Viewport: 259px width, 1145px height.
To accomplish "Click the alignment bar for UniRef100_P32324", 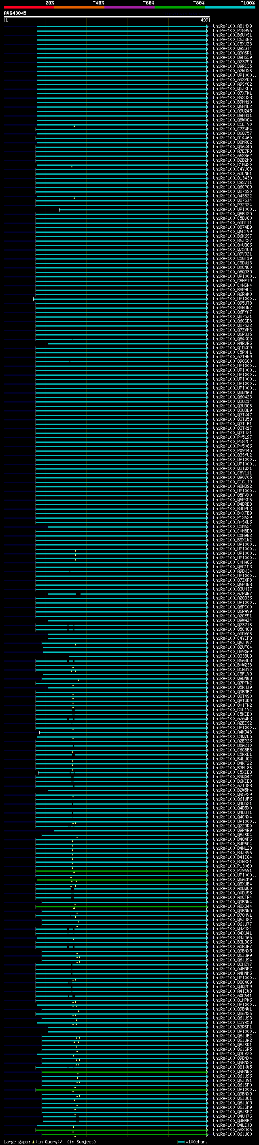I will tap(122, 205).
